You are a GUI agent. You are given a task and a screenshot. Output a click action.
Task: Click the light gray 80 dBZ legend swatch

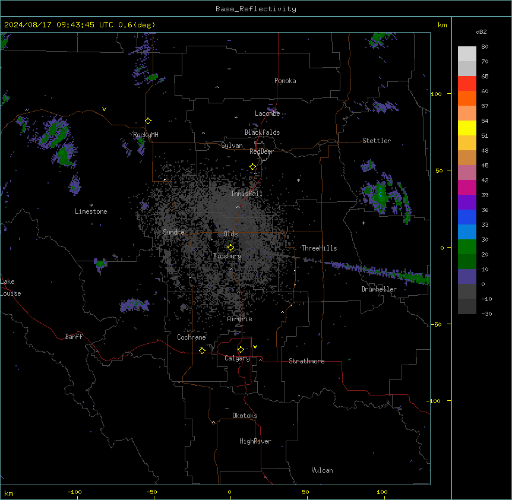pyautogui.click(x=467, y=54)
